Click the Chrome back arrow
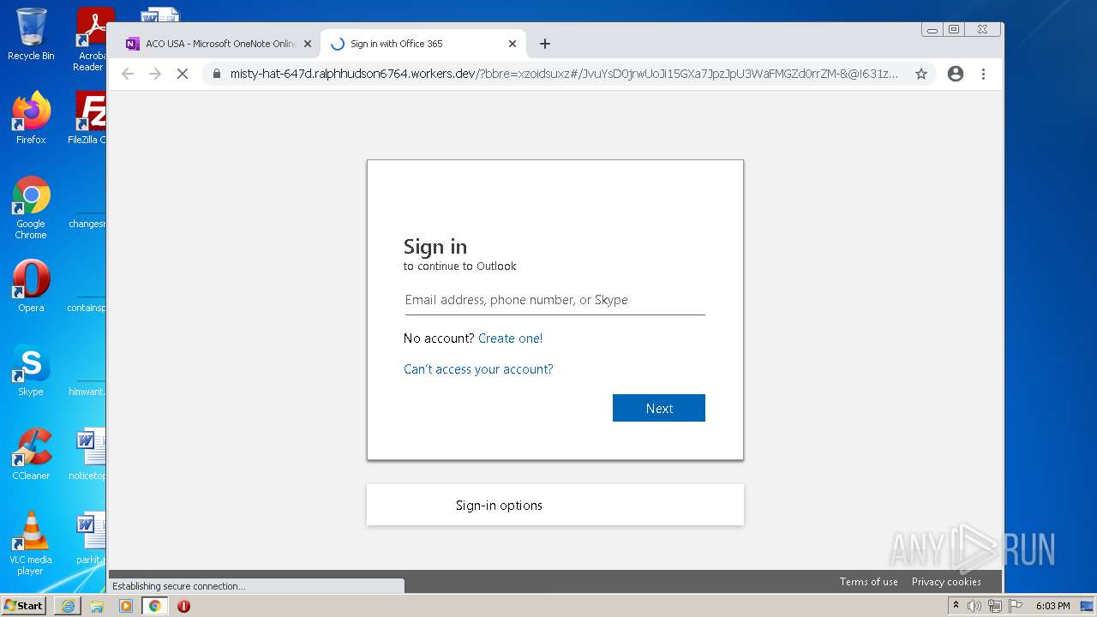 (x=128, y=74)
